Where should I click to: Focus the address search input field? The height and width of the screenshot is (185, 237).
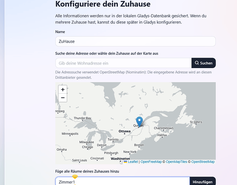[124, 63]
